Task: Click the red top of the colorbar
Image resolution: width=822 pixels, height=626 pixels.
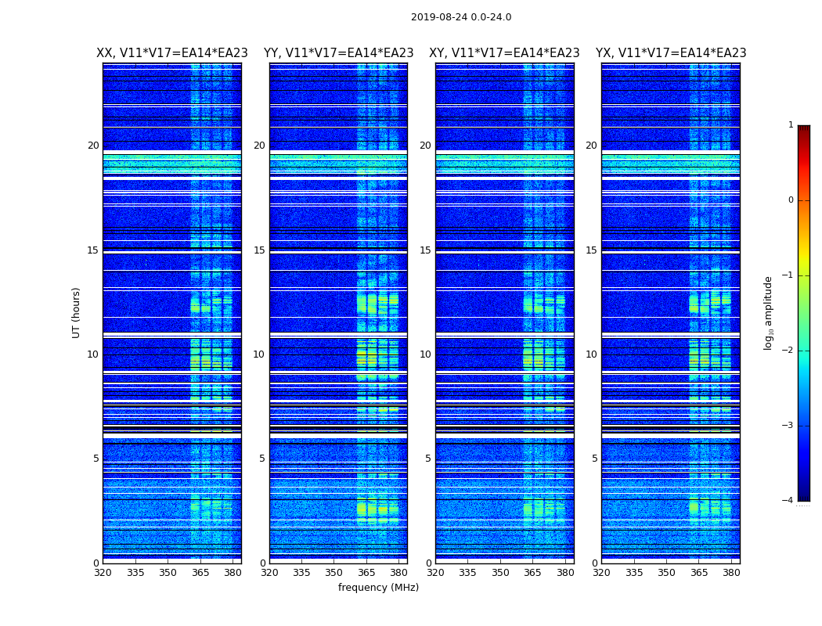Action: click(804, 135)
